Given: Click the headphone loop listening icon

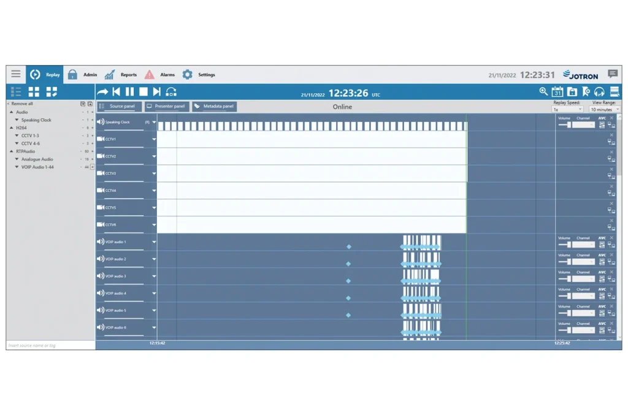Looking at the screenshot, I should click(x=171, y=92).
